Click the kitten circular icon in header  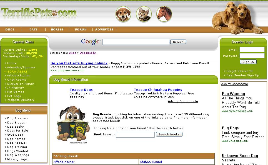pos(144,14)
